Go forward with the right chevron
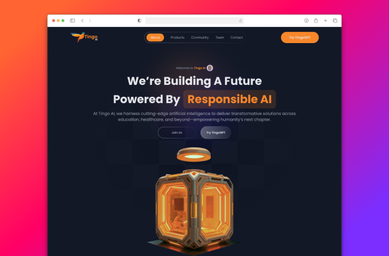 coord(90,21)
